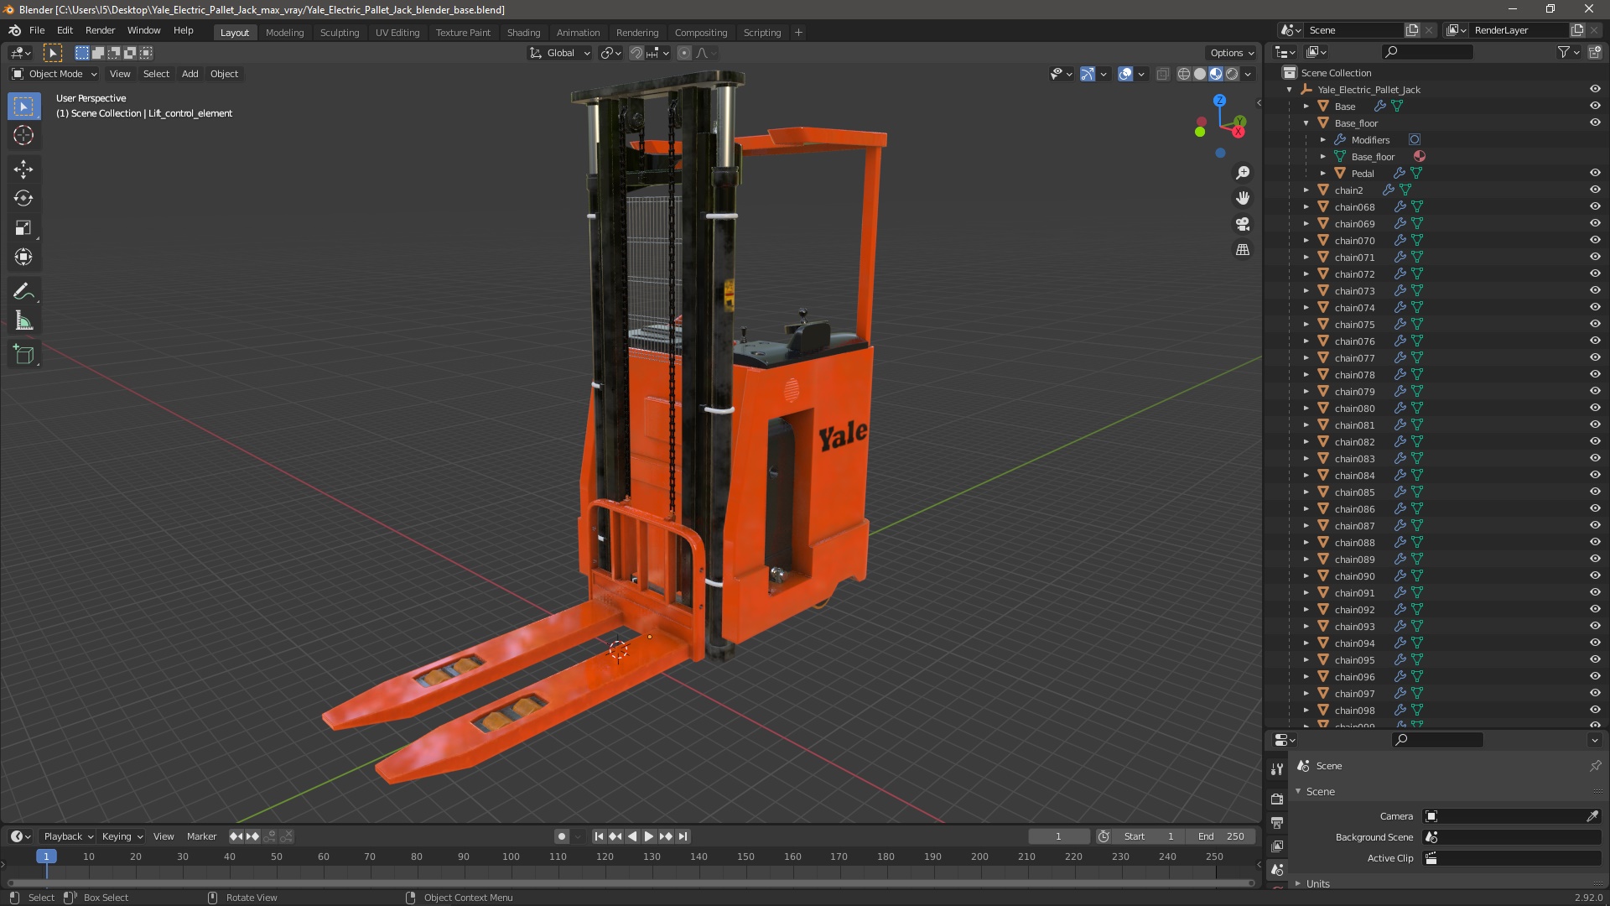Open the Output properties tab
This screenshot has height=906, width=1610.
[x=1277, y=822]
